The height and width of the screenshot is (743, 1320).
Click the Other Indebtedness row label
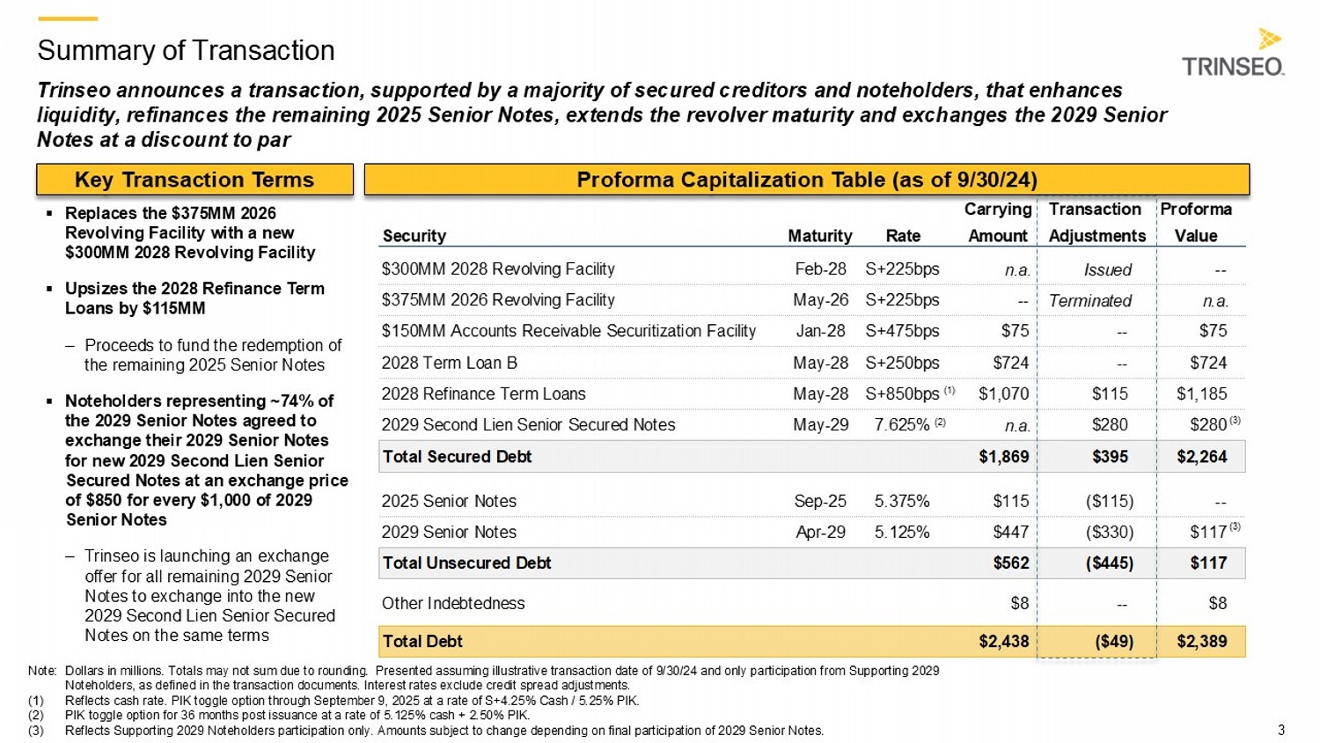pyautogui.click(x=453, y=604)
